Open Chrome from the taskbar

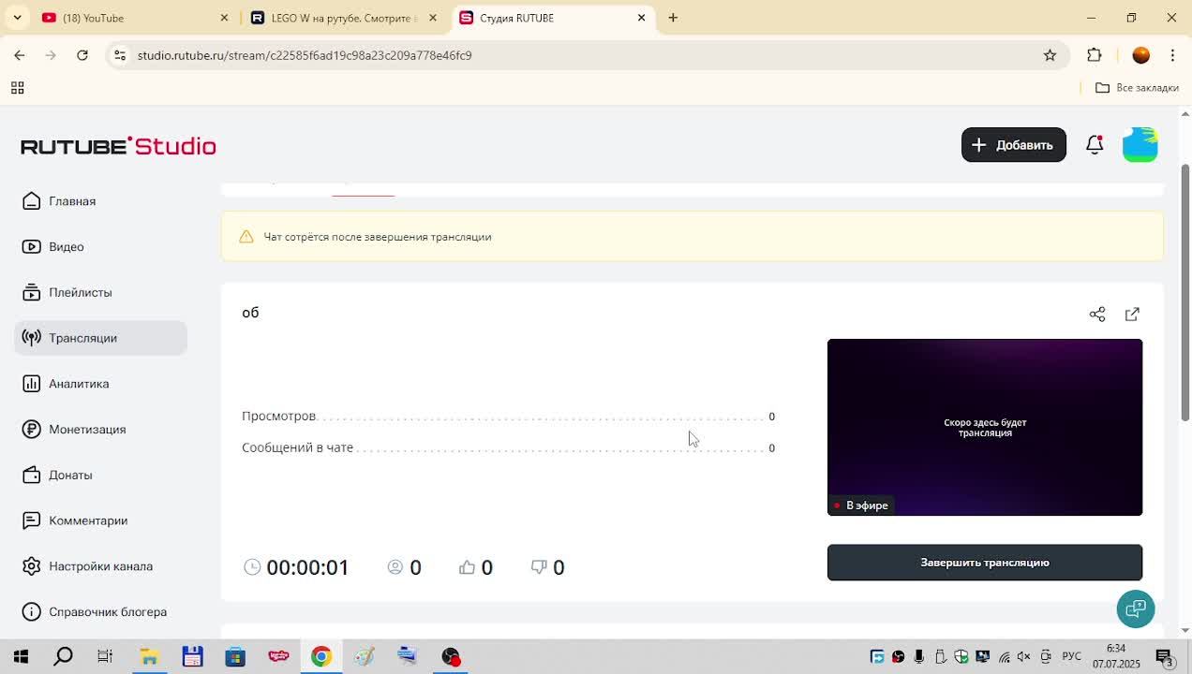point(321,656)
